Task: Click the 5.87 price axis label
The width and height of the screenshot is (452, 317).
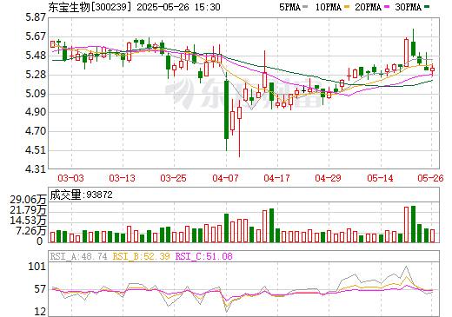Action: [x=36, y=17]
